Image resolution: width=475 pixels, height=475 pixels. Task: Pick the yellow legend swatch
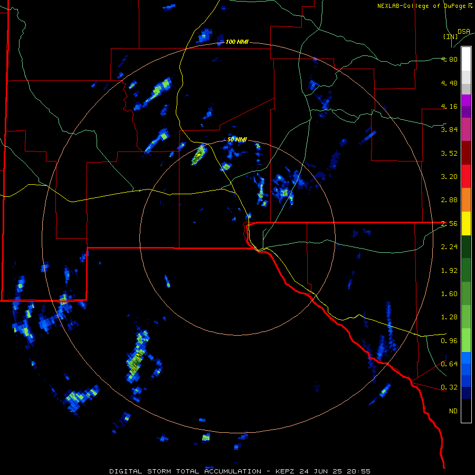[466, 223]
